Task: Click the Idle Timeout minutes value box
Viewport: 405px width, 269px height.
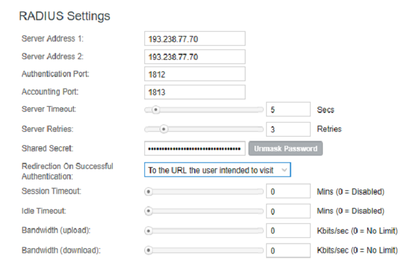Action: coord(288,211)
